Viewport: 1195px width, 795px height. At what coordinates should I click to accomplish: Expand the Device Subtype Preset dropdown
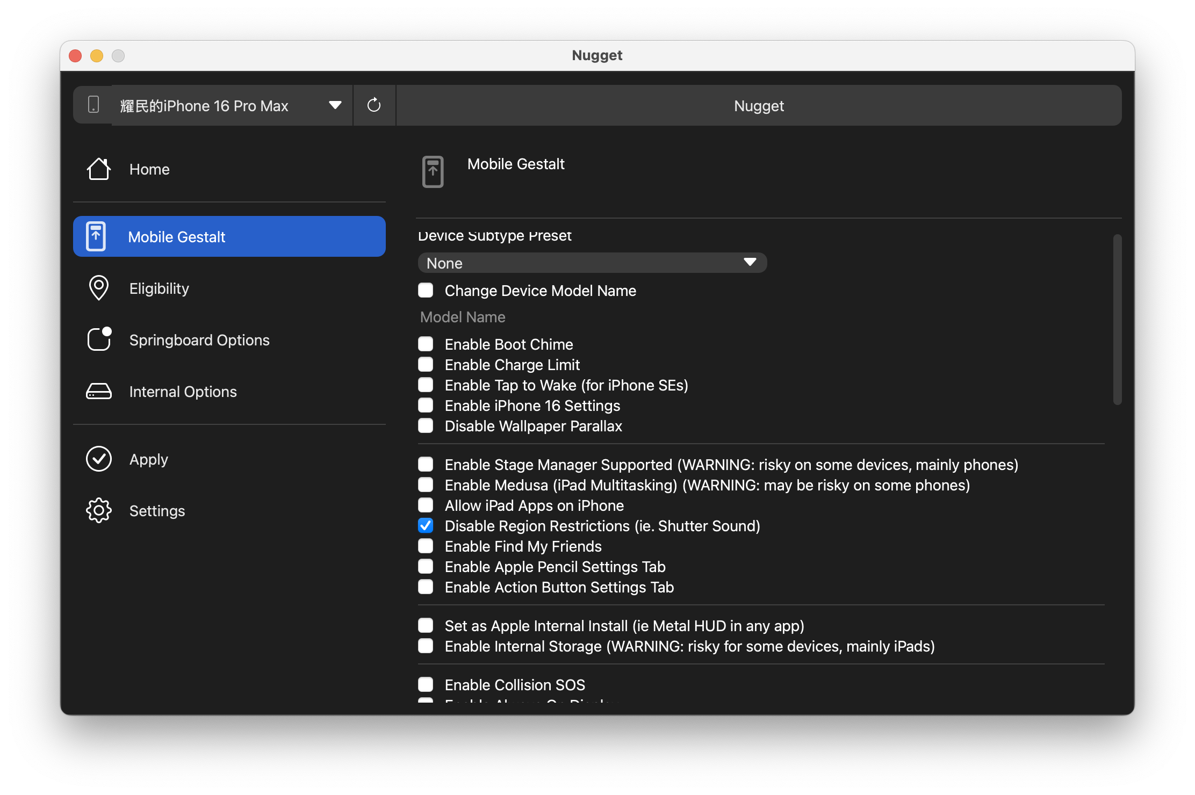592,263
